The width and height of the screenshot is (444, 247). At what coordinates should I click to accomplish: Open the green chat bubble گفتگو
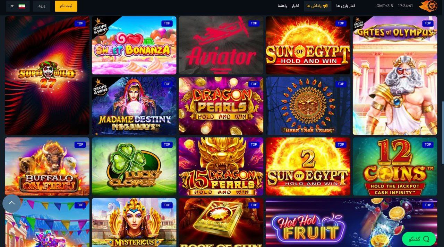click(x=419, y=239)
